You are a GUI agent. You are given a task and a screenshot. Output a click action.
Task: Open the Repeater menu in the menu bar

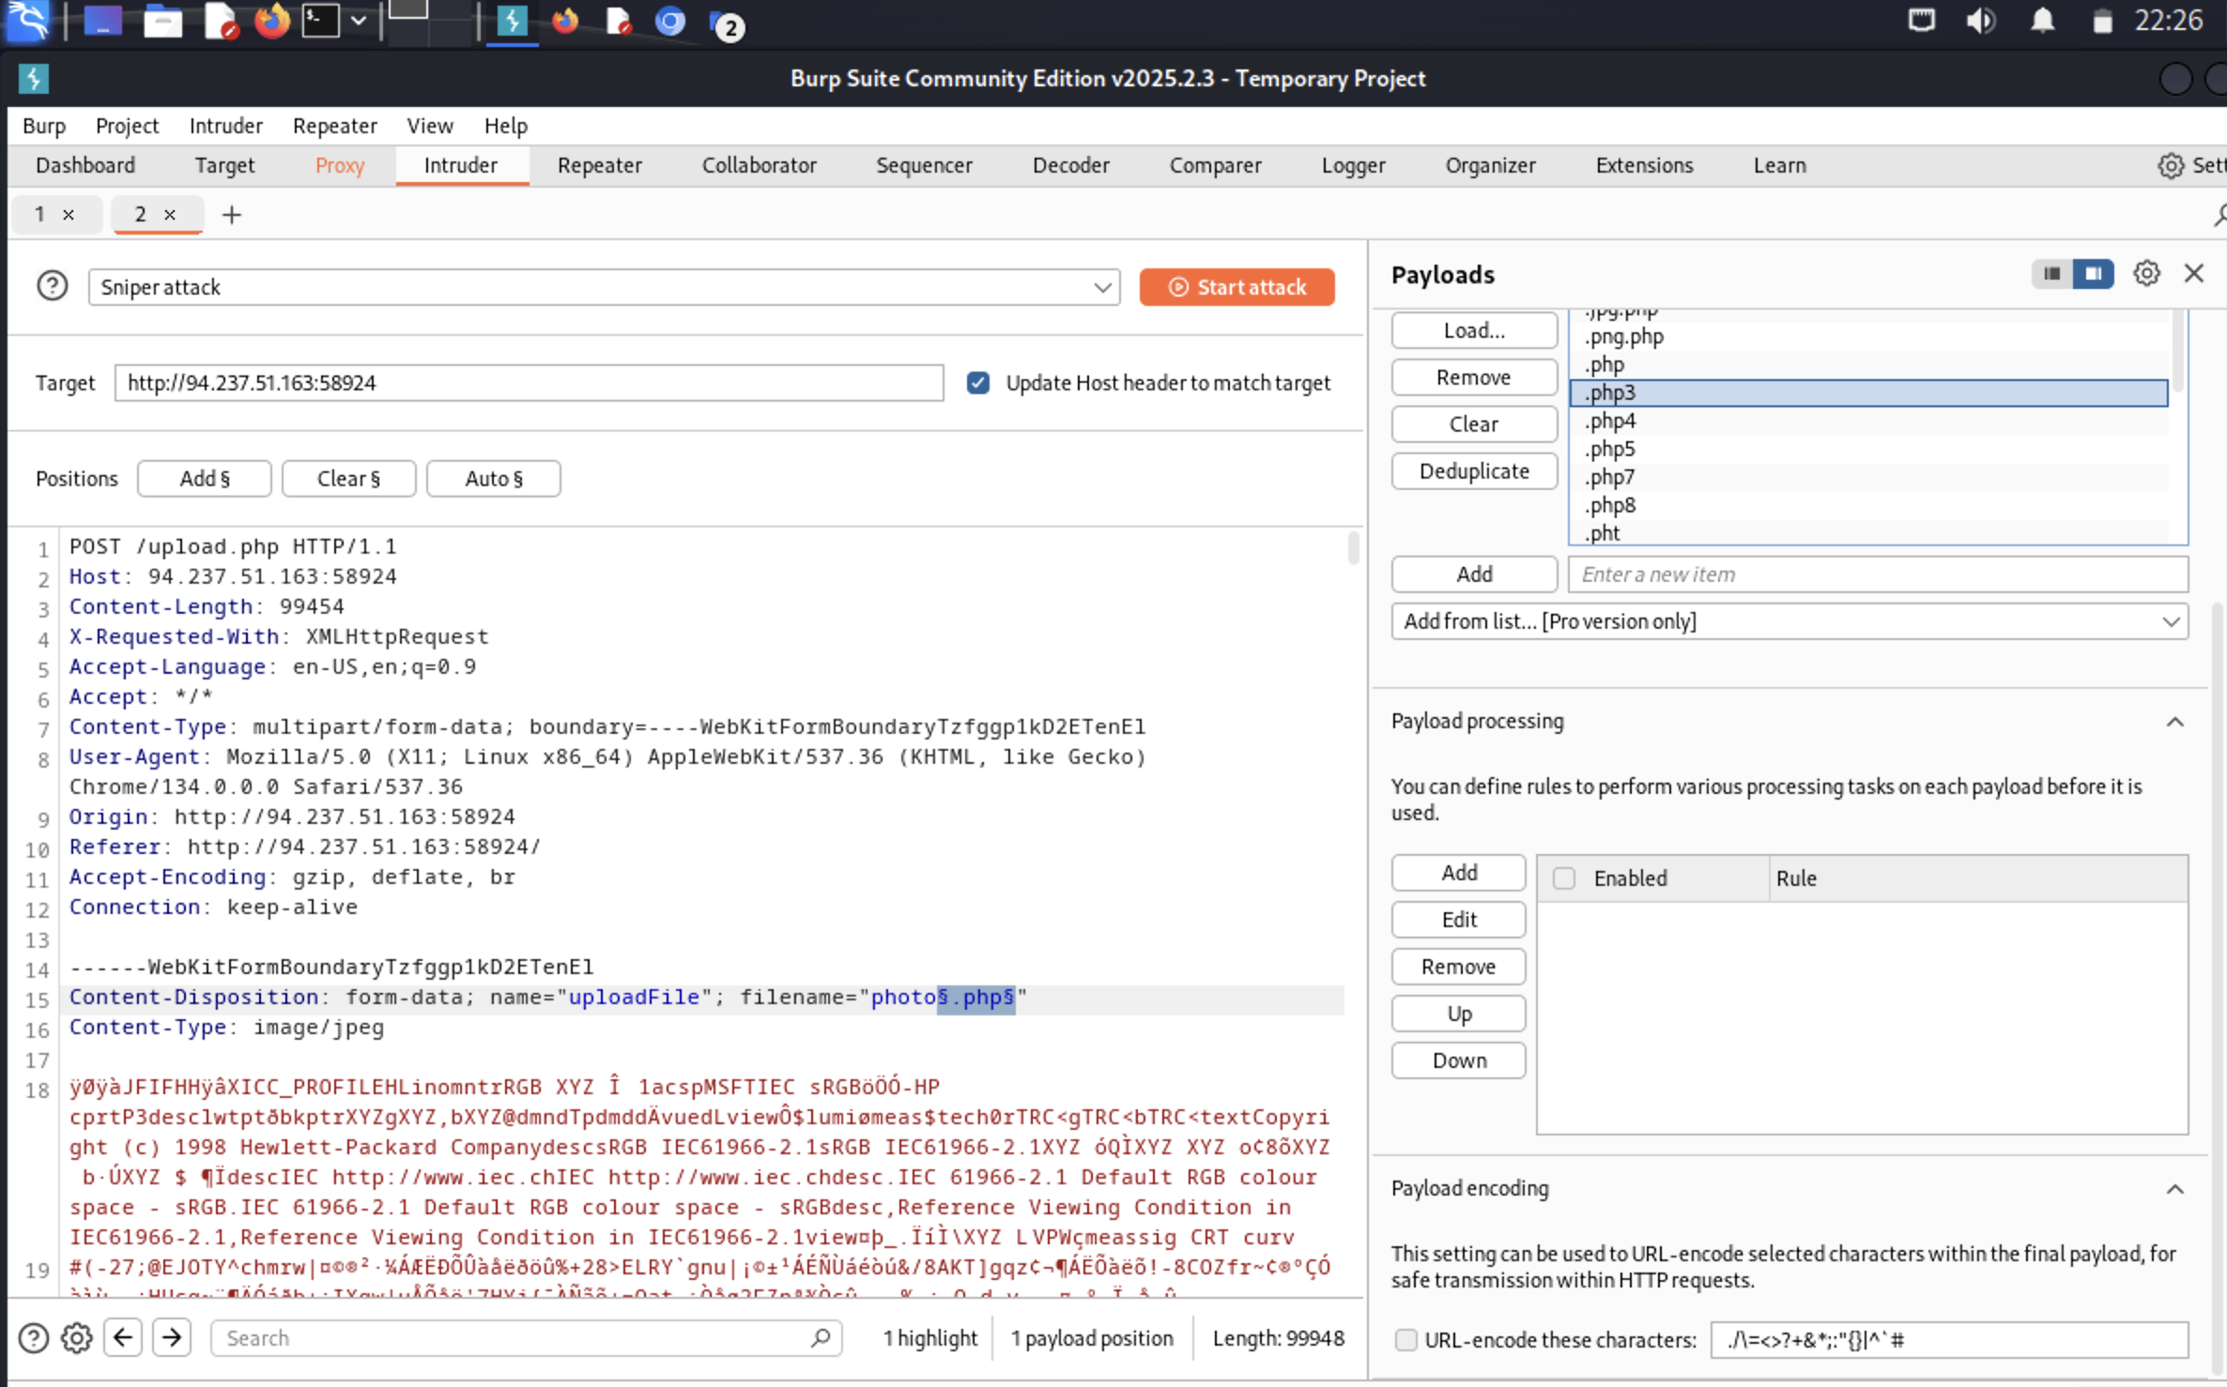[334, 126]
